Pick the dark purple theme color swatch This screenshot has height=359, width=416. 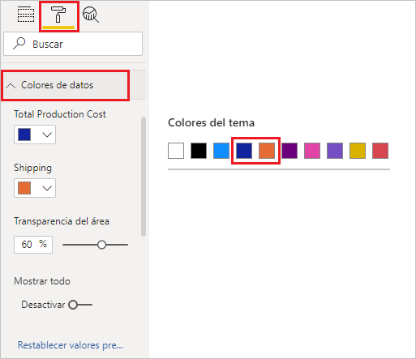coord(289,151)
